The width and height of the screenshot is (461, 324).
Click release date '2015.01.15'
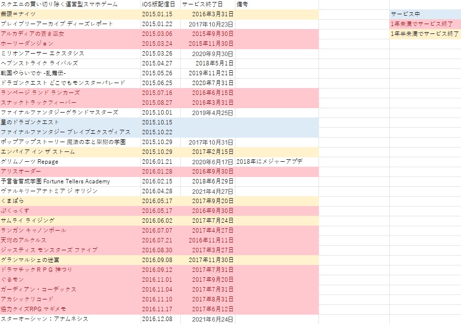(x=161, y=14)
